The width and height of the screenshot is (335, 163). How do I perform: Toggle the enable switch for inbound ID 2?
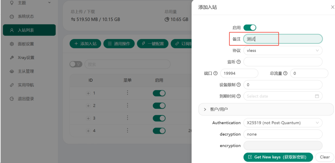(159, 106)
